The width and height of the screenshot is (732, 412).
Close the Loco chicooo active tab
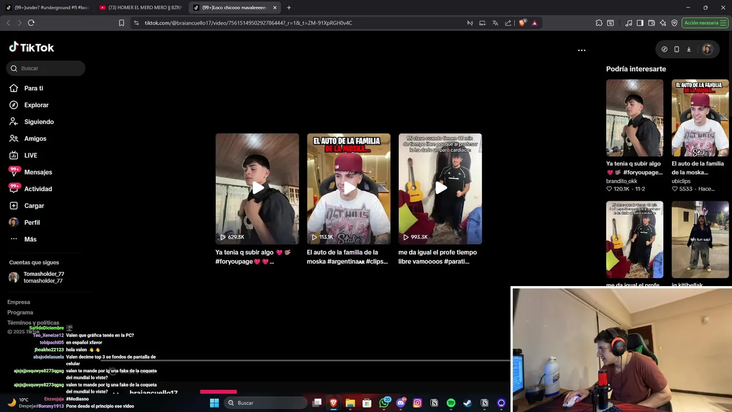pos(274,7)
